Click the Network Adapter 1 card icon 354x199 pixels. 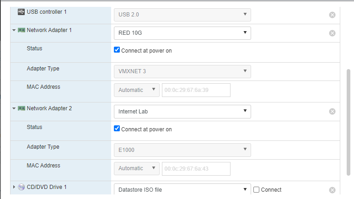point(21,30)
